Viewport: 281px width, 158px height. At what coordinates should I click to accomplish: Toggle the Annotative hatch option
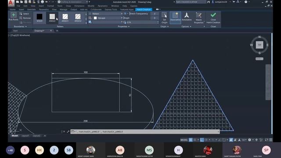coord(187,17)
